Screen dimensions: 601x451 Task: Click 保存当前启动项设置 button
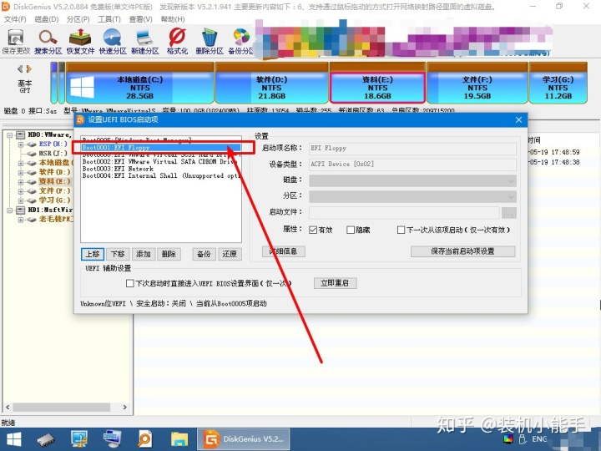click(462, 251)
